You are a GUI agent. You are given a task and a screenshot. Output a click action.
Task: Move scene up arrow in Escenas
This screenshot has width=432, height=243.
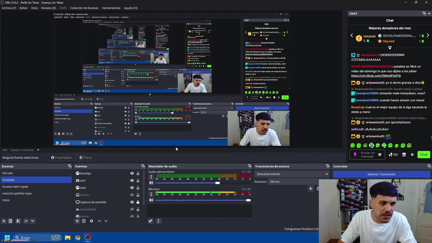point(26,221)
